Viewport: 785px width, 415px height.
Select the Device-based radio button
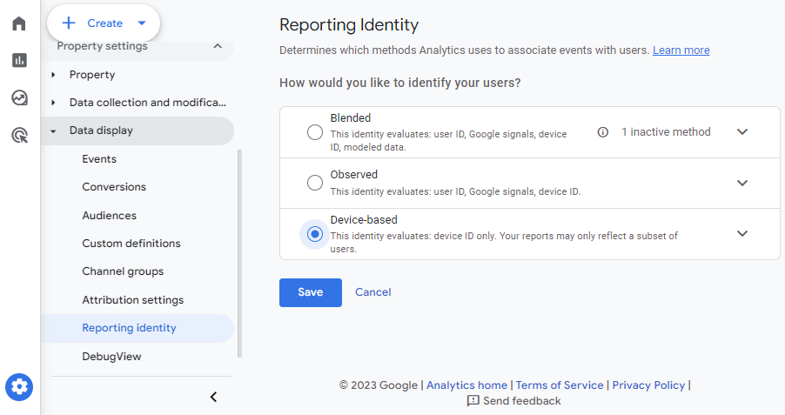tap(315, 234)
